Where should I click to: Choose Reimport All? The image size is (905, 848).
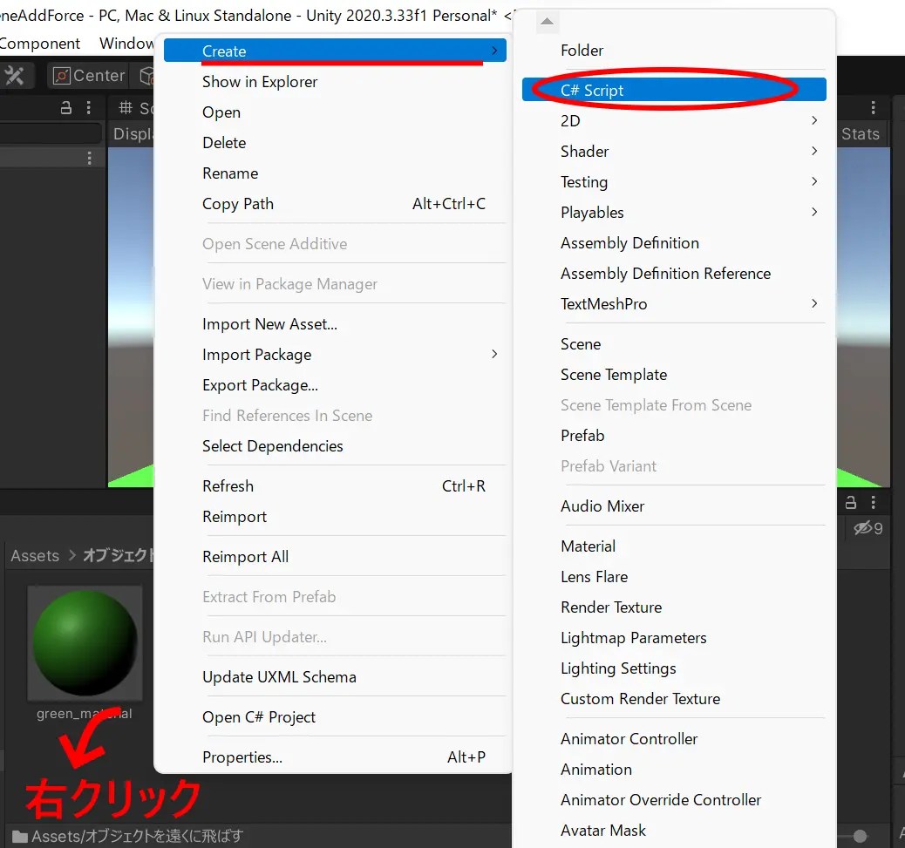tap(335, 557)
